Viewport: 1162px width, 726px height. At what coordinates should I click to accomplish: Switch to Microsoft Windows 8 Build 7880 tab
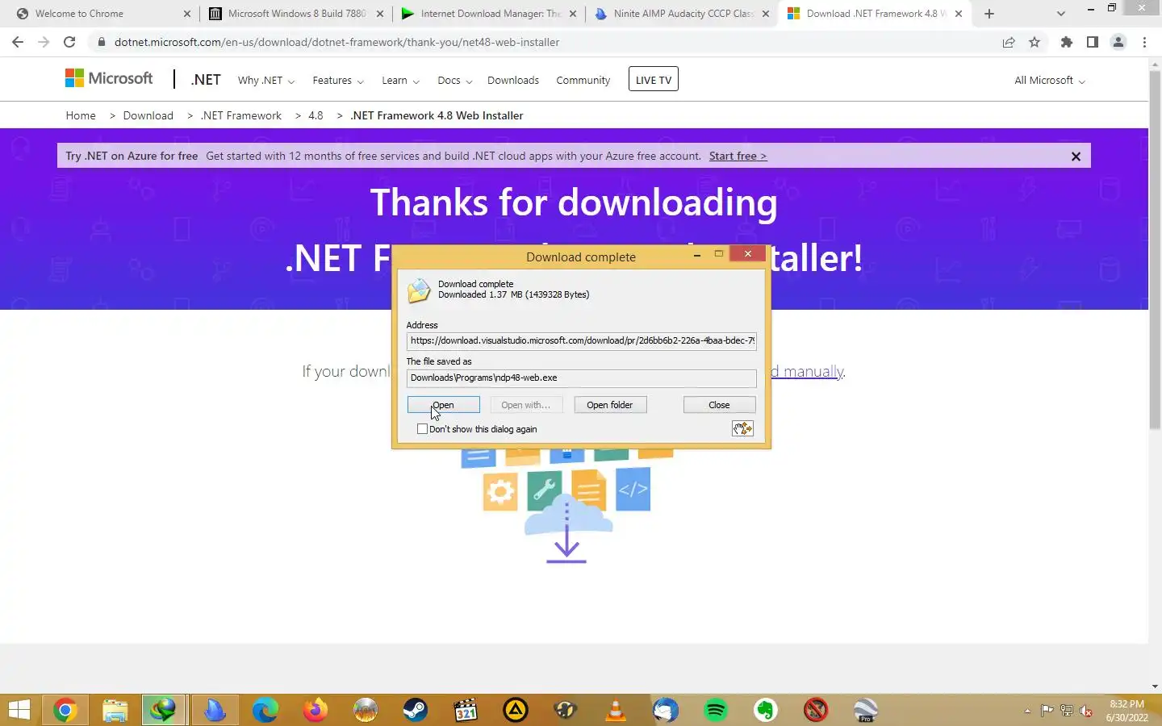tap(296, 14)
